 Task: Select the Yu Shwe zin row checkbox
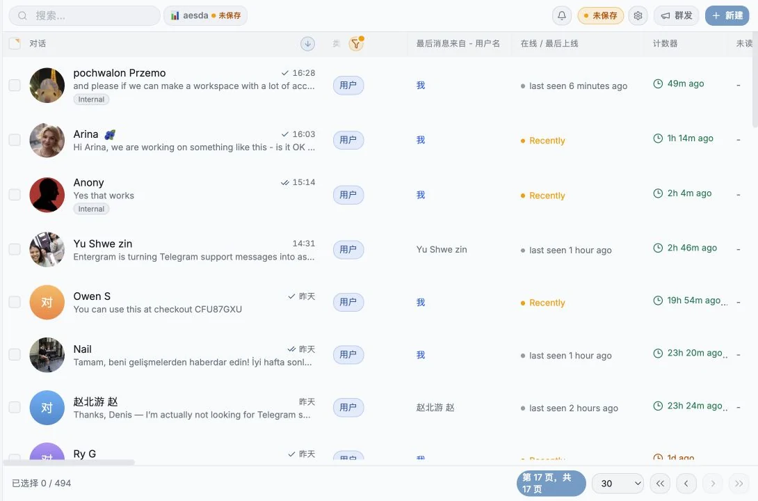[15, 250]
